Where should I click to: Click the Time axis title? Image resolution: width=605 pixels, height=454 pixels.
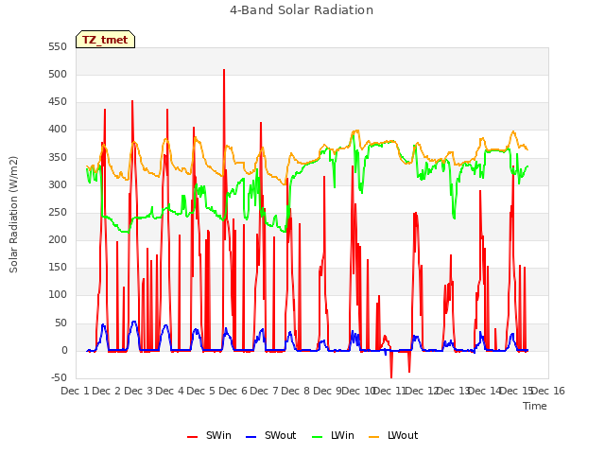pos(535,406)
